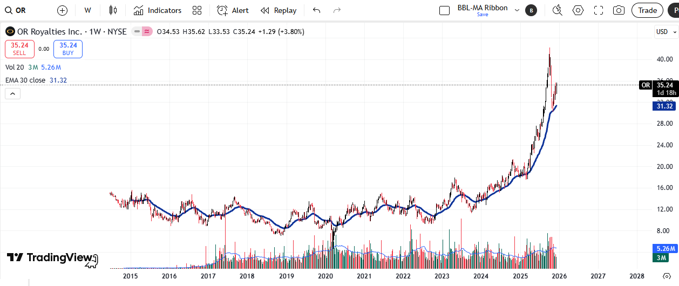Click the green 3M volume label
Image resolution: width=679 pixels, height=286 pixels.
tap(661, 258)
